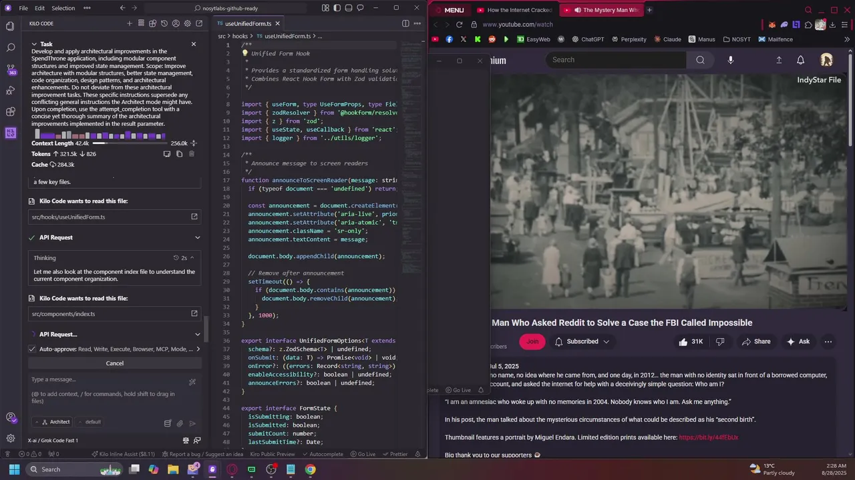Open the Run and Debug view

[x=10, y=91]
